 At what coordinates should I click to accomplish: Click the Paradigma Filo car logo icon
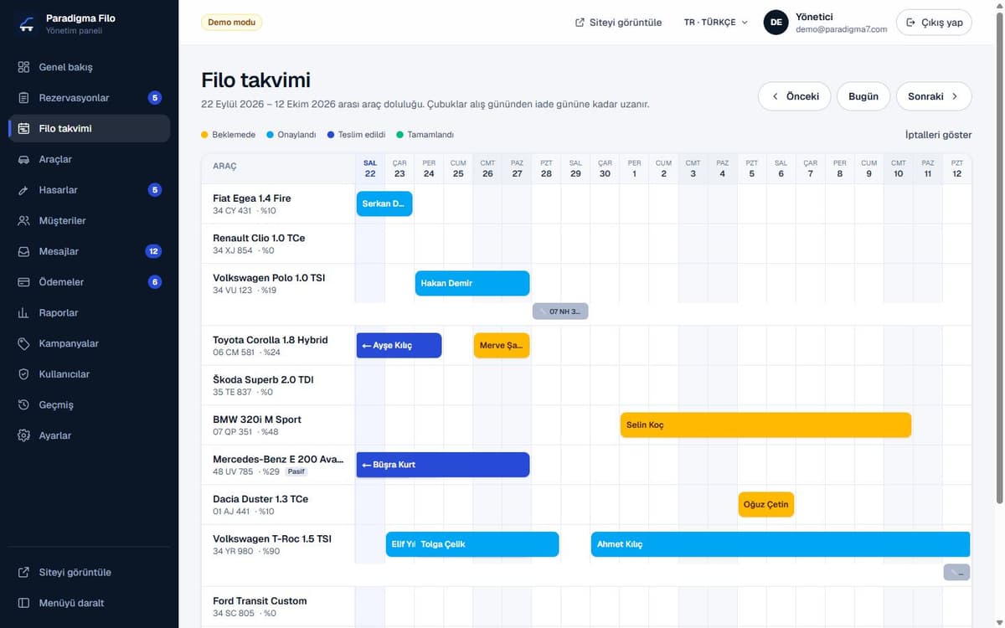point(26,23)
